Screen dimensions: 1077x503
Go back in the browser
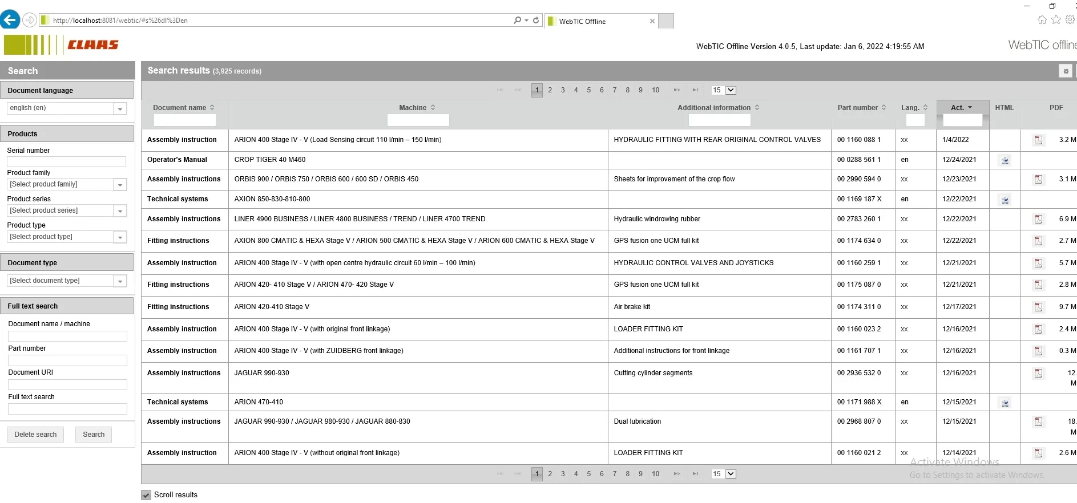(10, 20)
